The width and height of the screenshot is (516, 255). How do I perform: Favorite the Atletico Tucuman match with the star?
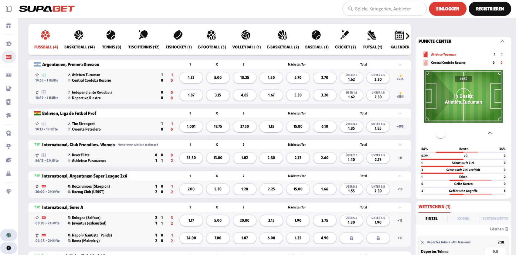(37, 75)
